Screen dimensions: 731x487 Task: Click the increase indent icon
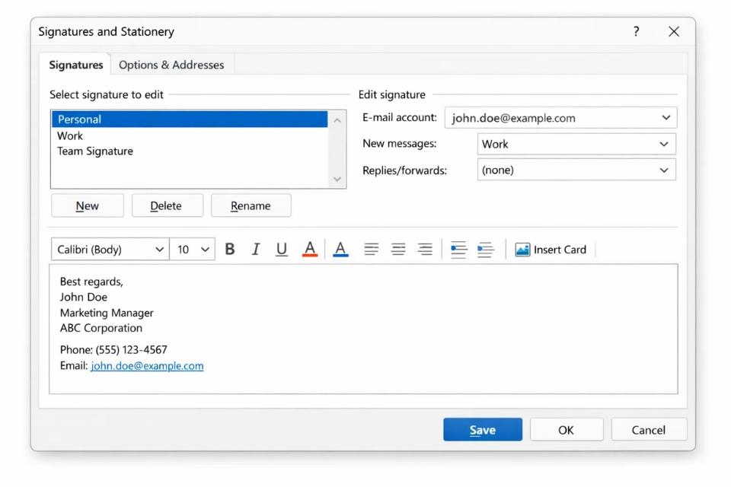(x=486, y=249)
